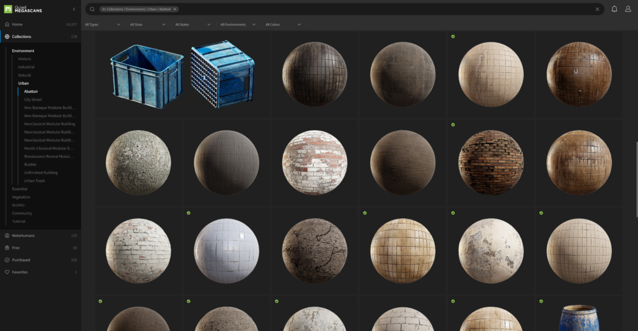This screenshot has height=331, width=638.
Task: Go to the Home section
Action: 17,24
